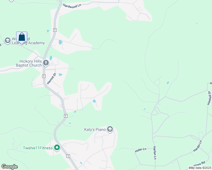The image size is (212, 170).
Task: Click the Hermit Dr street label
Action: tap(51, 79)
